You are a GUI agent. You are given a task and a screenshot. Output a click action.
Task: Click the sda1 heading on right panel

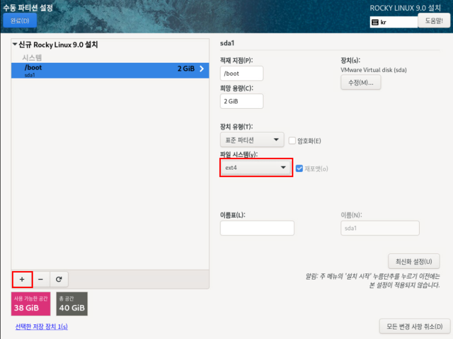coord(227,44)
